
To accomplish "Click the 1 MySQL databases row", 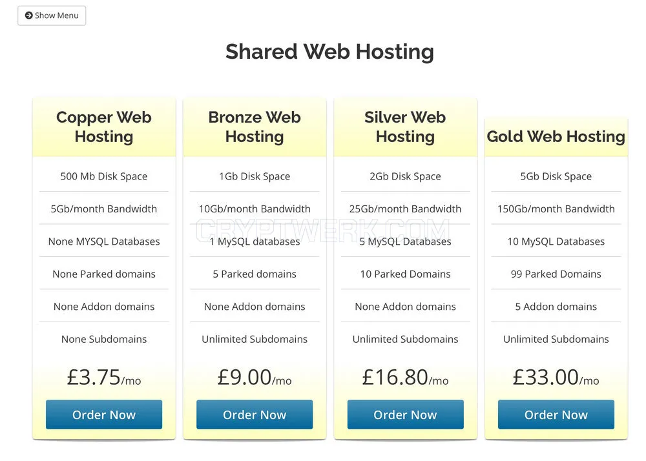I will pyautogui.click(x=255, y=241).
